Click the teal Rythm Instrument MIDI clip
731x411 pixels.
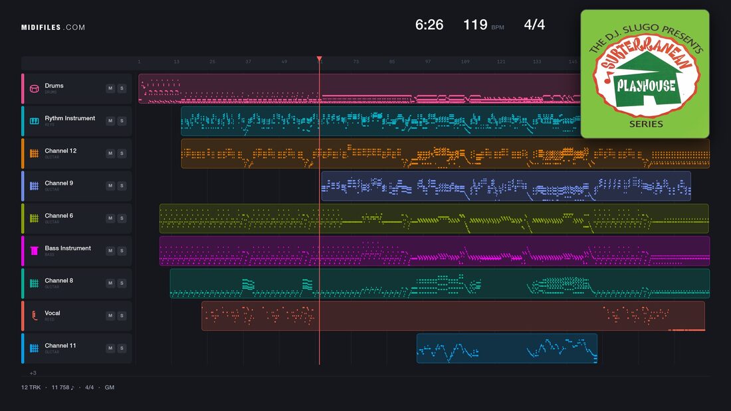tap(380, 121)
